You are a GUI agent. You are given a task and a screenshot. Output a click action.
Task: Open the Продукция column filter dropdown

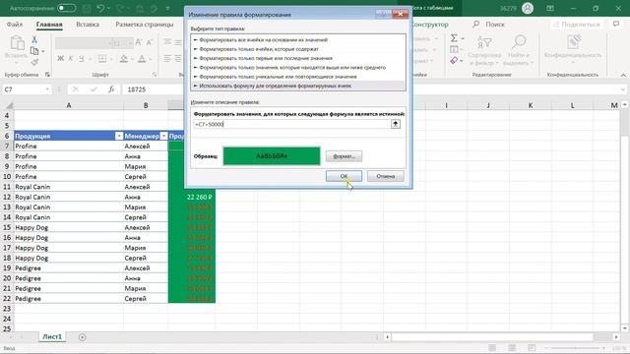pyautogui.click(x=119, y=136)
